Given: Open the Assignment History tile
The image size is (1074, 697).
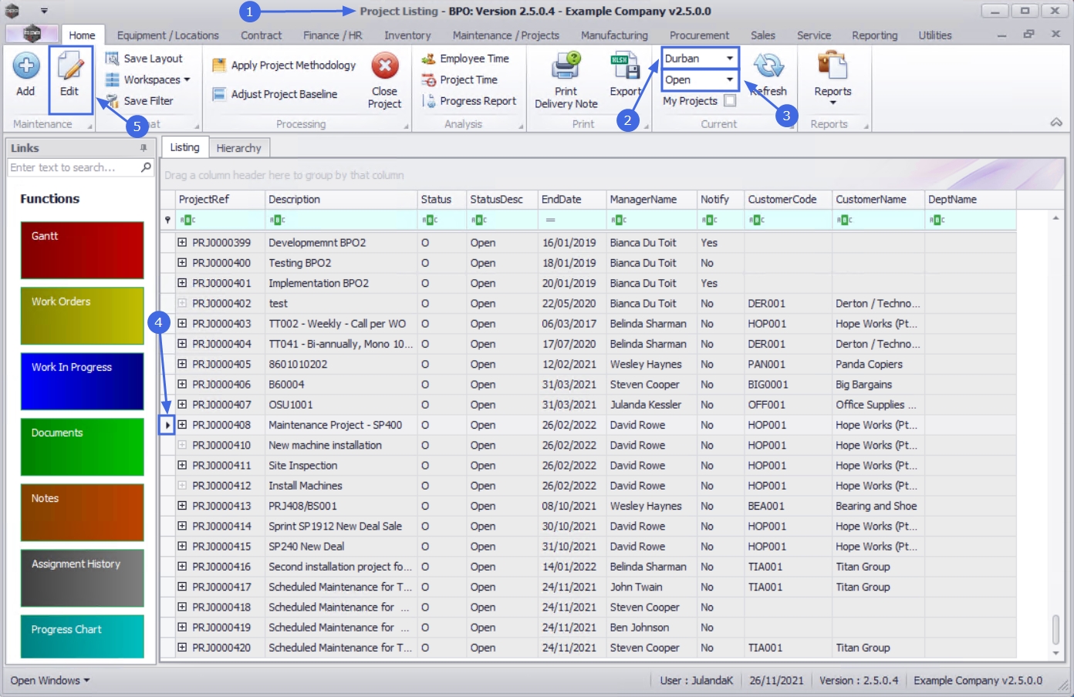Looking at the screenshot, I should pos(82,577).
